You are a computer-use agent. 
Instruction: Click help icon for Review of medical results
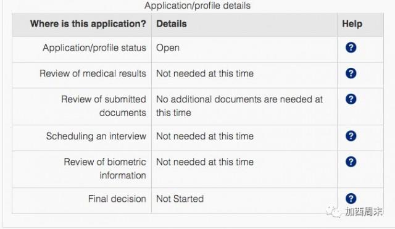coord(351,73)
